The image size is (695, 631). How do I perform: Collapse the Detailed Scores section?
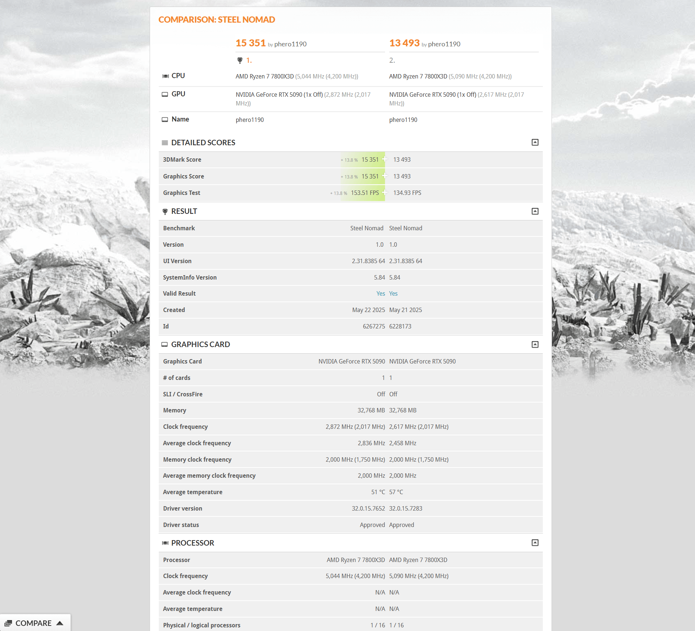click(x=535, y=142)
